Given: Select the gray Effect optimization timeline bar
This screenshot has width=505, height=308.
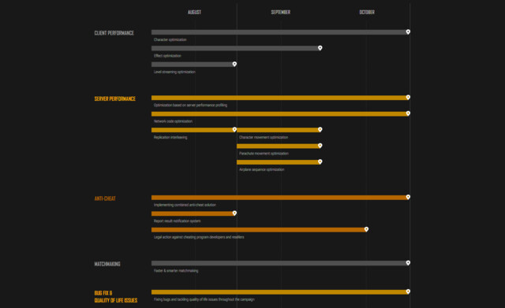Looking at the screenshot, I should coord(235,48).
